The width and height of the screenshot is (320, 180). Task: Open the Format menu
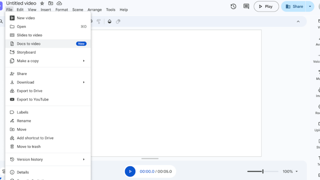[62, 10]
